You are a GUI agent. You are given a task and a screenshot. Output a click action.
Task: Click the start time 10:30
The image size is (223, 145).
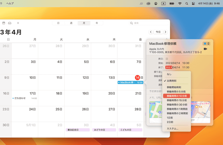186,63
